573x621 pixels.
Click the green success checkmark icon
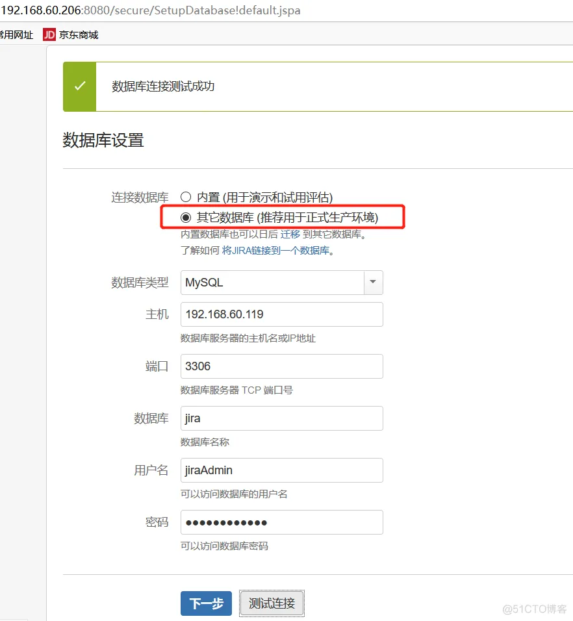pos(80,86)
